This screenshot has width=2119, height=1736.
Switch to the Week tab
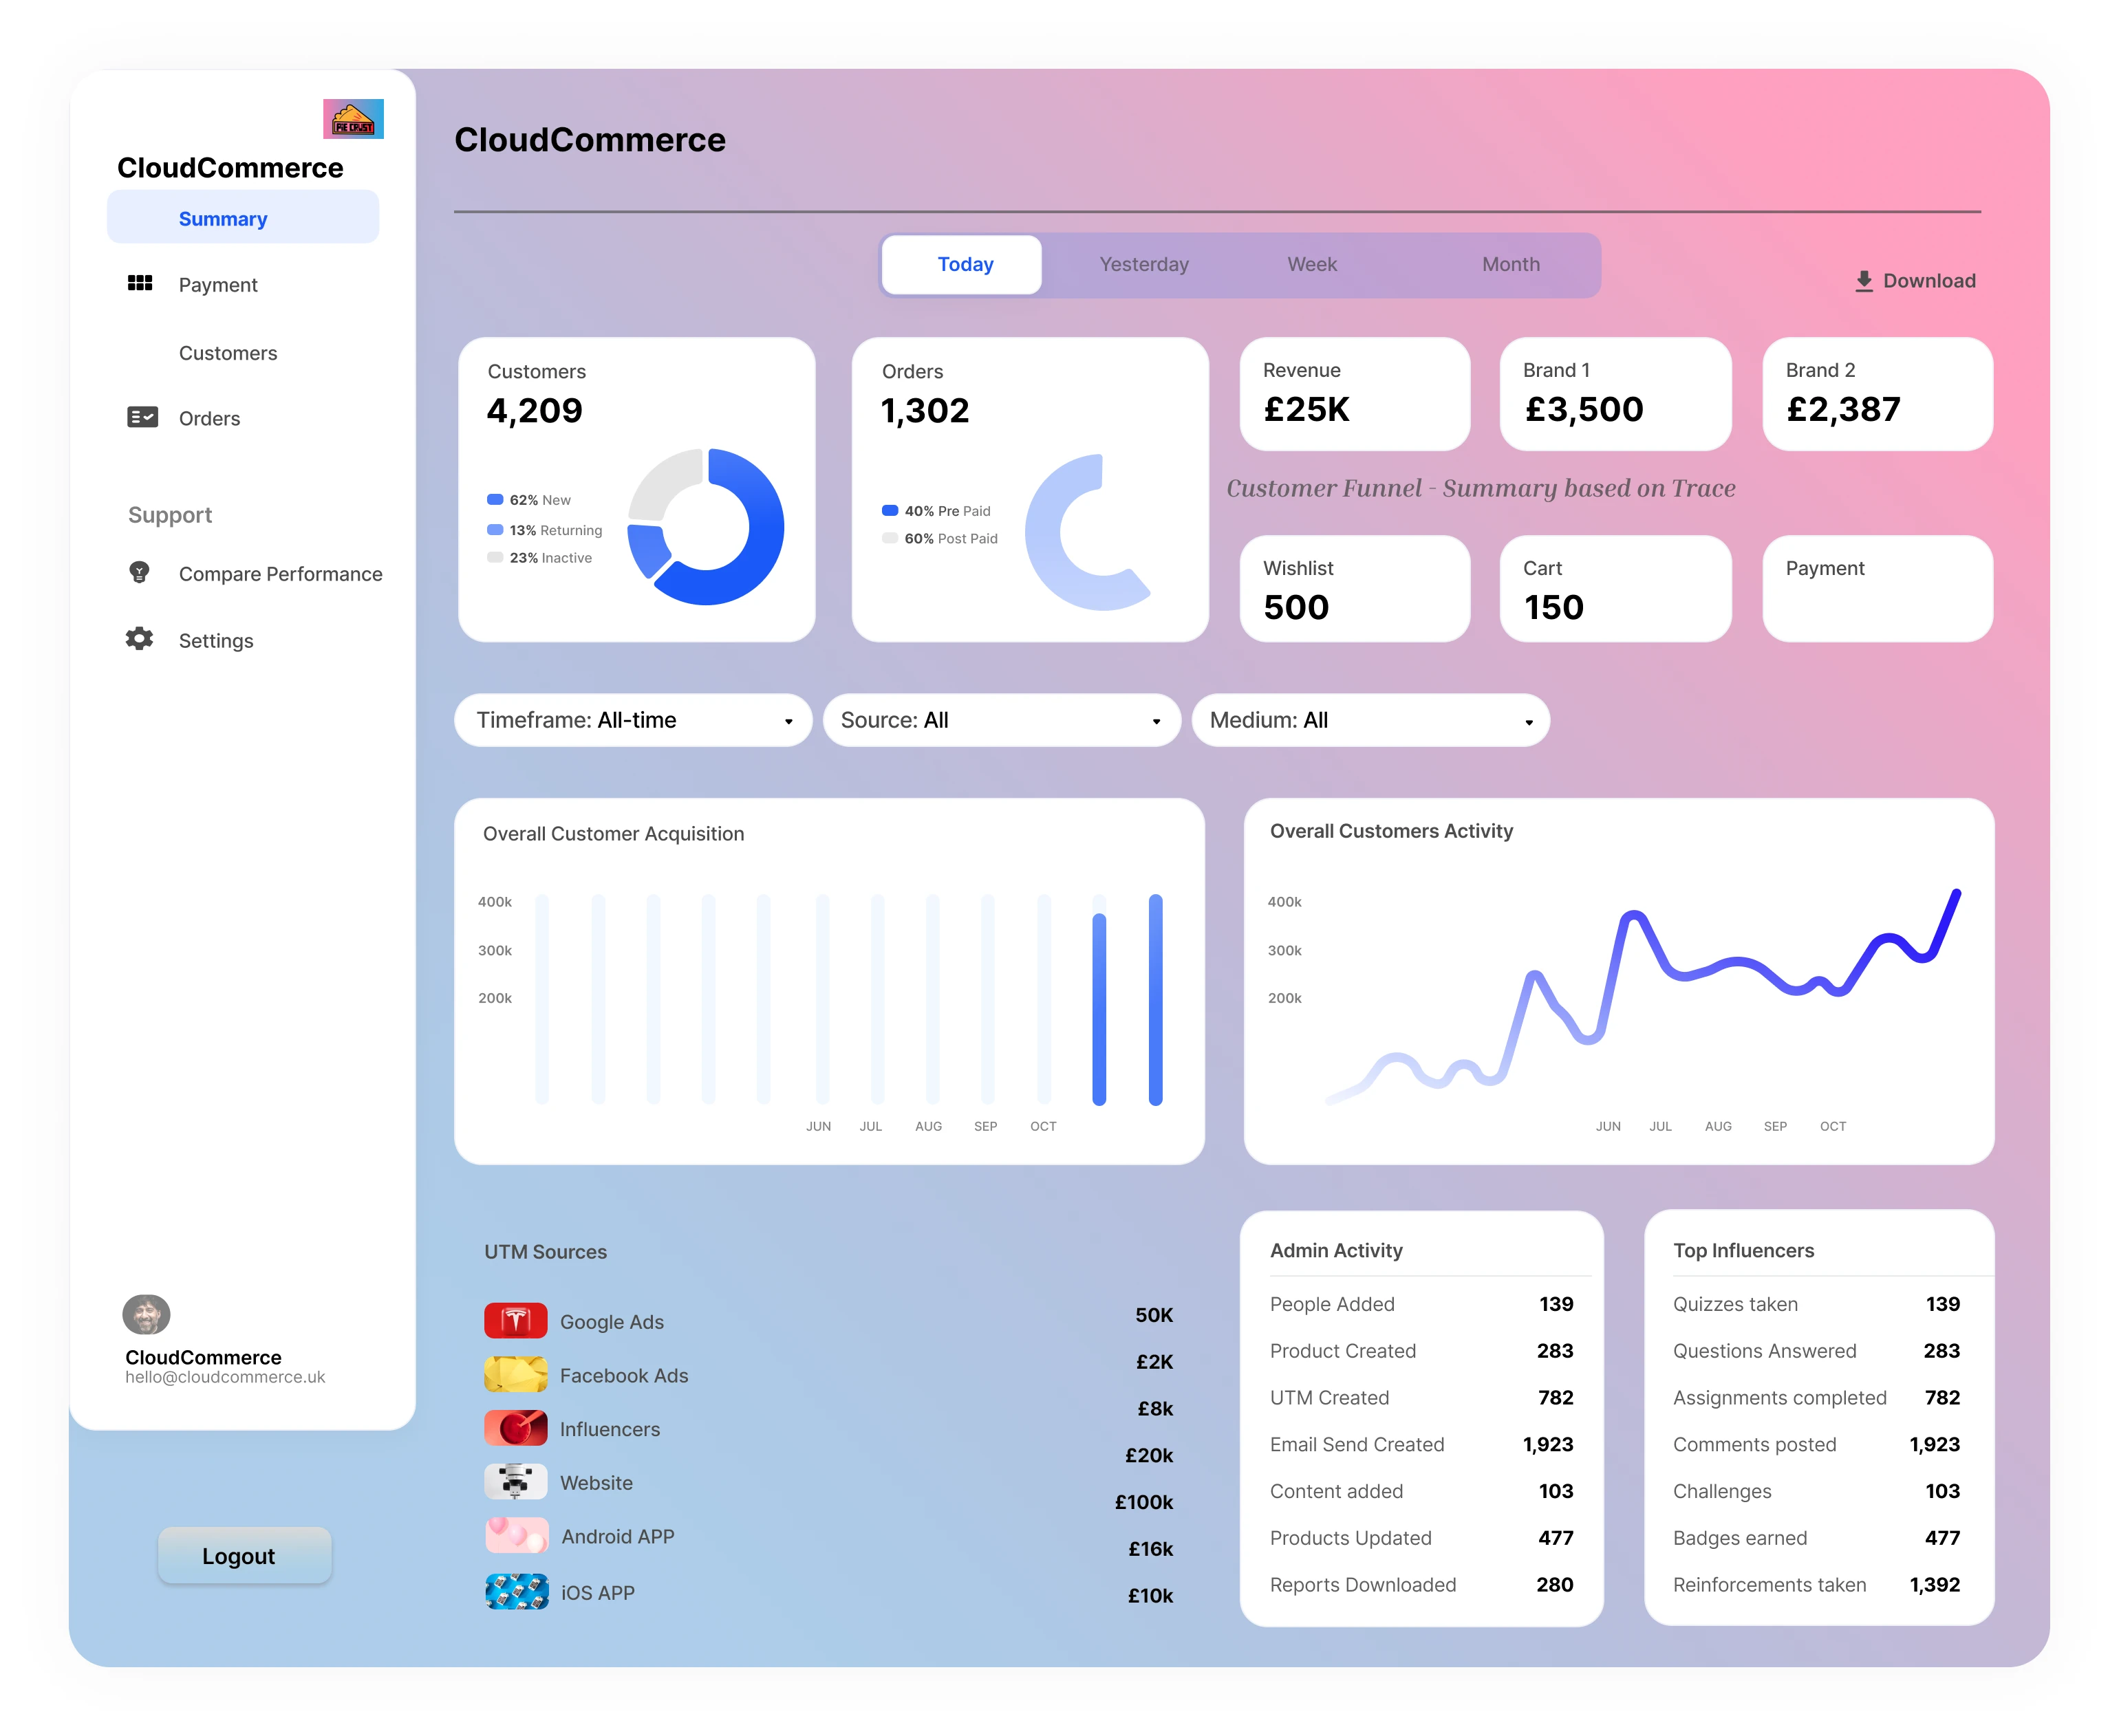tap(1311, 265)
